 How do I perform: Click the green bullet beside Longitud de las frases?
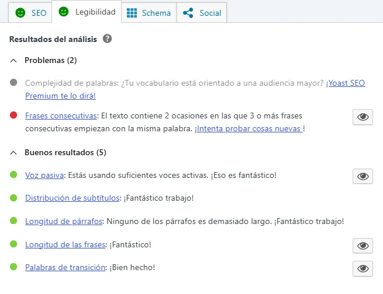point(13,244)
